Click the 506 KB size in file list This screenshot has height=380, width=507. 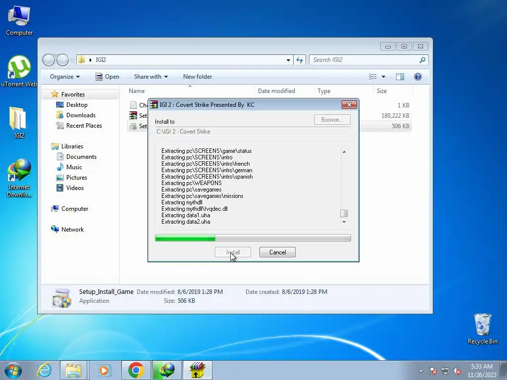(400, 126)
